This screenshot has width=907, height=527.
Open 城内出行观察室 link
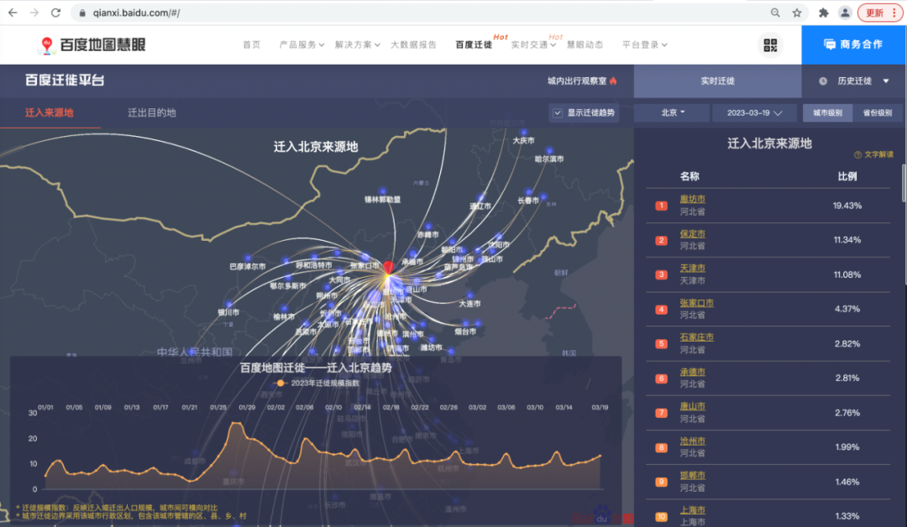tap(577, 81)
